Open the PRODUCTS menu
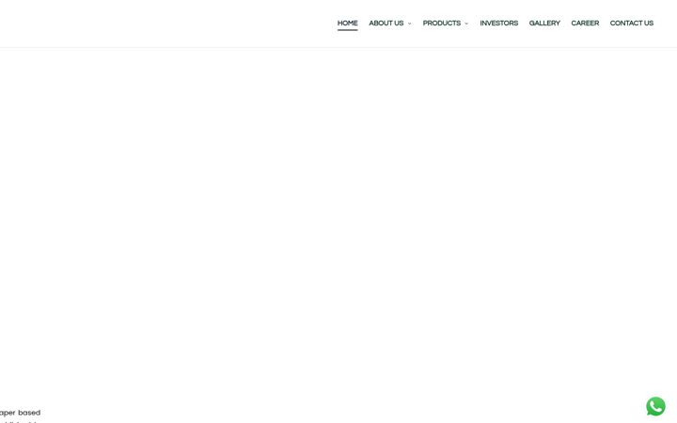 [x=441, y=23]
